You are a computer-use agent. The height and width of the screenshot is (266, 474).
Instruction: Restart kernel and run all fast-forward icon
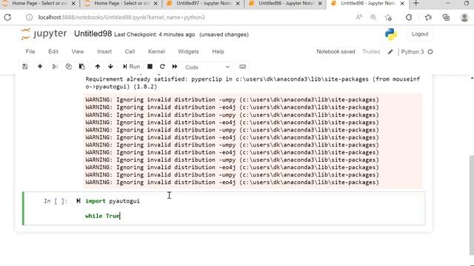pyautogui.click(x=175, y=66)
